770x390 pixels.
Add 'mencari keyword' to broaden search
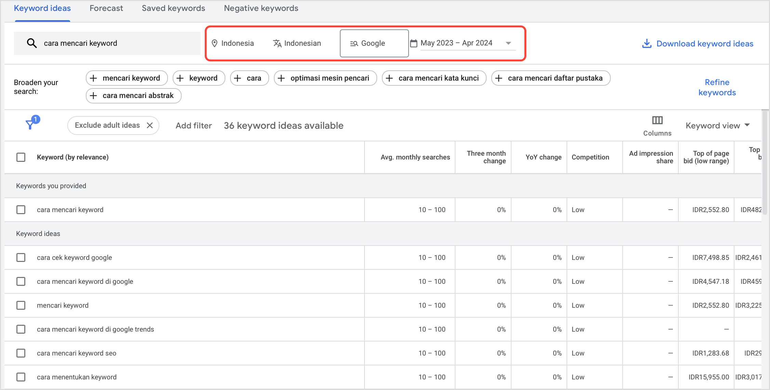pyautogui.click(x=127, y=78)
